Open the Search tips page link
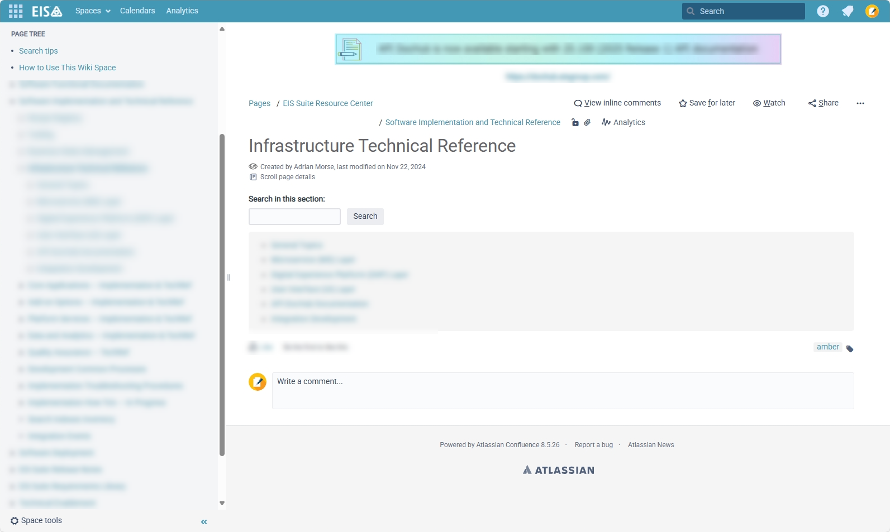 39,51
